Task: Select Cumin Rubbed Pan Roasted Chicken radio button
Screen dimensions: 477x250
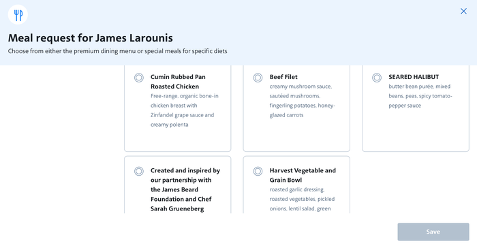Action: tap(139, 78)
